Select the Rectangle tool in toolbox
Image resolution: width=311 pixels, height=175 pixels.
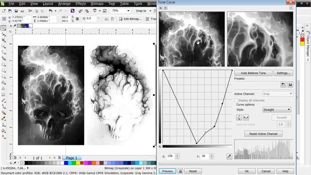(3, 65)
